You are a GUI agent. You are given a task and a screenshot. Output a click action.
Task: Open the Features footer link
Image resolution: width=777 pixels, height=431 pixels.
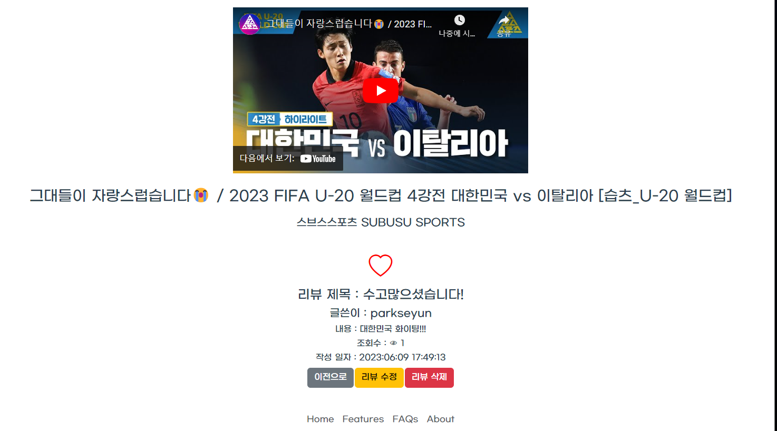pyautogui.click(x=363, y=419)
